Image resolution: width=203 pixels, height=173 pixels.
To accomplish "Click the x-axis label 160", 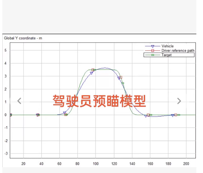I will 150,164.
